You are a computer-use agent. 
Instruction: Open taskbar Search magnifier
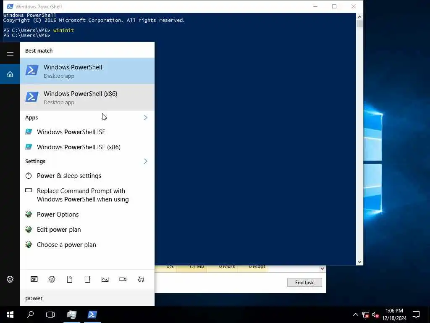(30, 315)
